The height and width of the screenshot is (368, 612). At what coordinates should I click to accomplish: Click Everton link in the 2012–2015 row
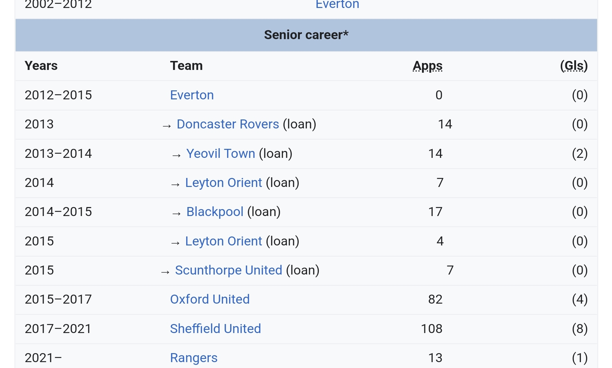point(192,95)
